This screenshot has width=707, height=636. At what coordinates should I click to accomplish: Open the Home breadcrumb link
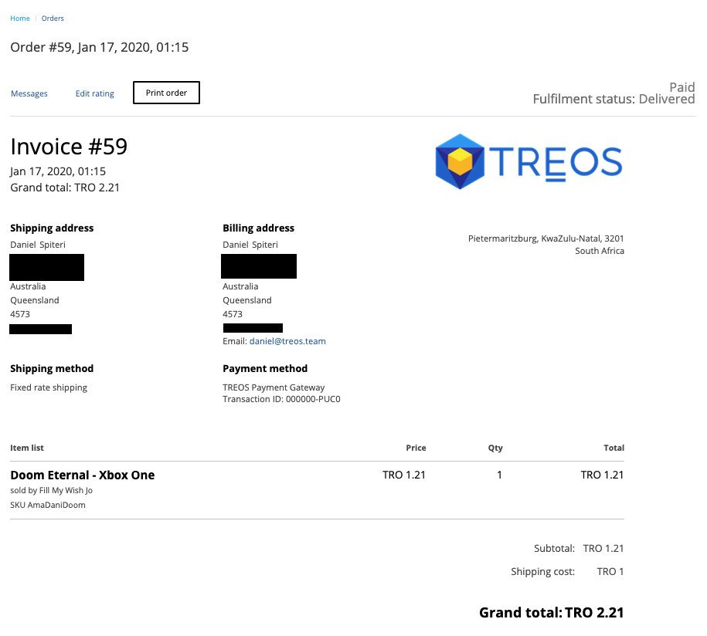20,19
